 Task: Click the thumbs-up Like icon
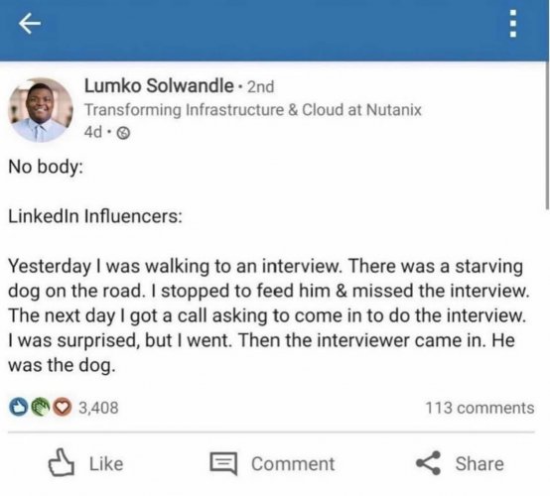pos(61,462)
